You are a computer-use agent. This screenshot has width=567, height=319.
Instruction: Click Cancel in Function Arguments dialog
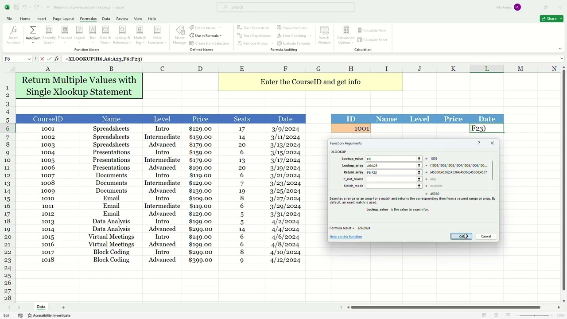pos(486,236)
